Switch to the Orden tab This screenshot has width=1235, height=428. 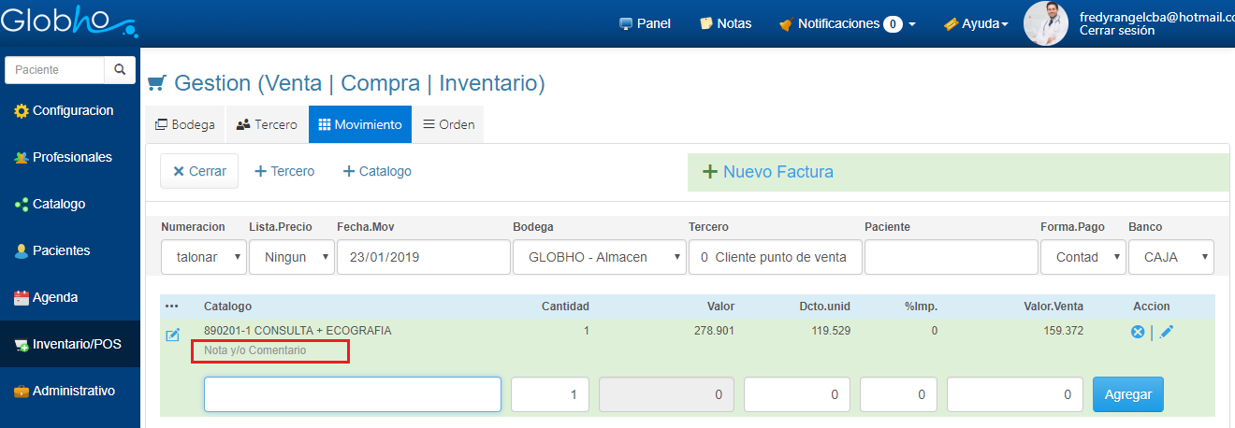tap(448, 124)
